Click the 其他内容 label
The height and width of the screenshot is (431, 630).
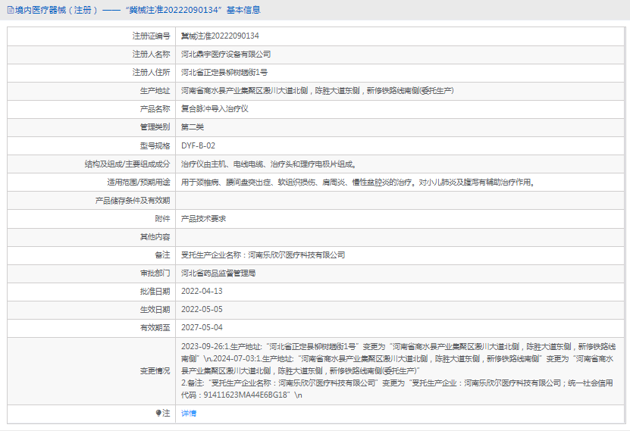click(x=155, y=237)
